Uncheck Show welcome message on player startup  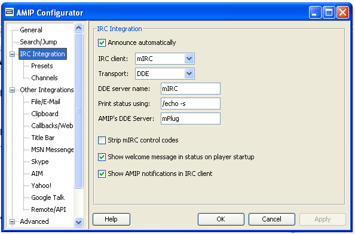pos(102,157)
